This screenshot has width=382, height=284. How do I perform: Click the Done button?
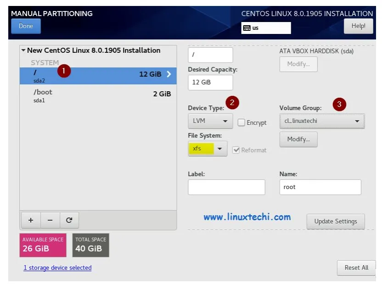[26, 26]
